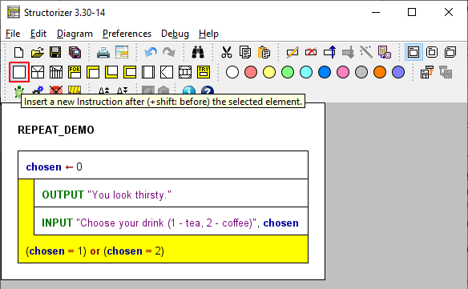Insert an IF alternative element

point(38,72)
